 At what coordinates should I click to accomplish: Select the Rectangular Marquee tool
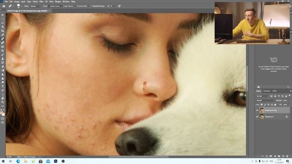coord(3,19)
